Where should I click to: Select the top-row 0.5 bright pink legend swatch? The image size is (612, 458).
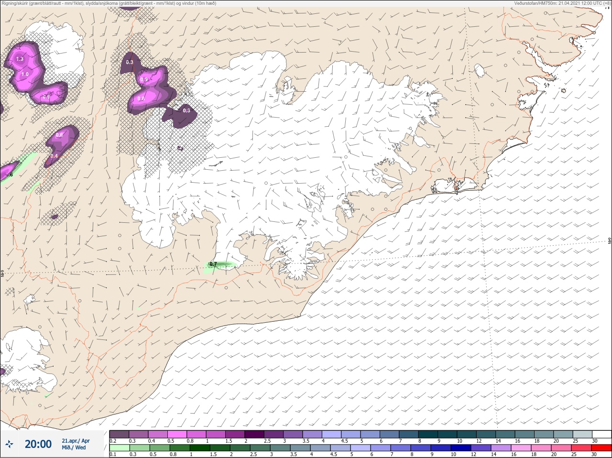coord(177,434)
